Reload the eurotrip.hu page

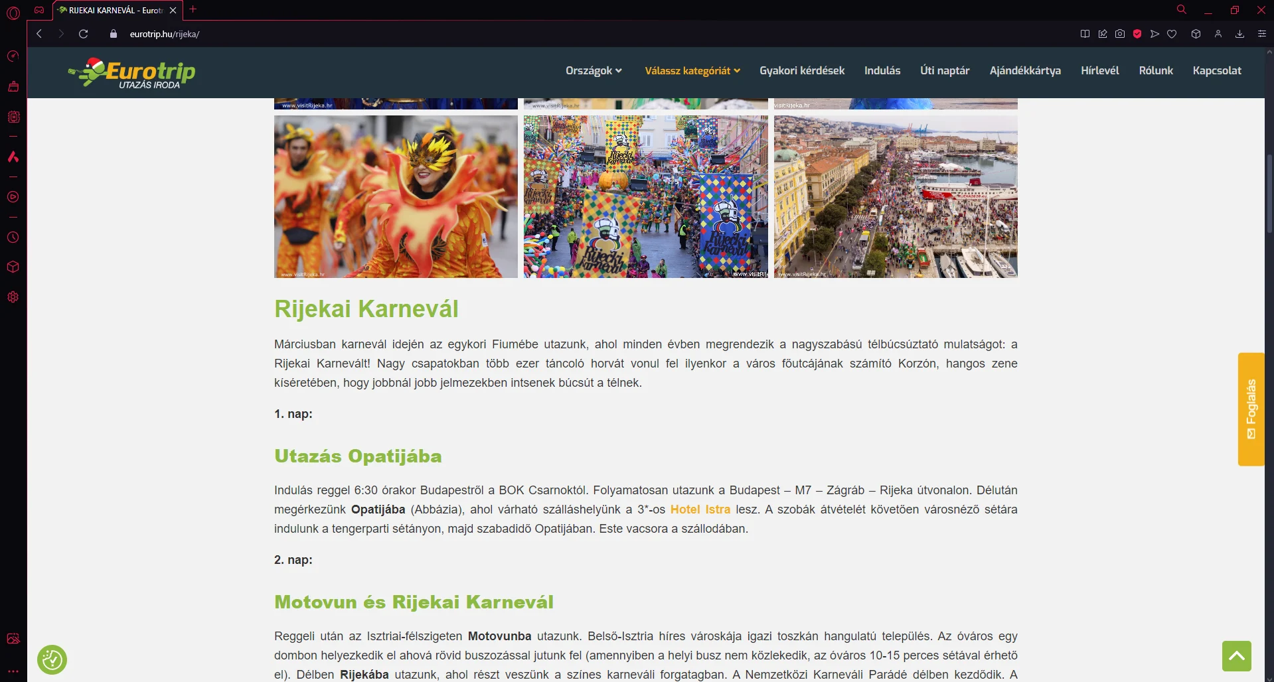tap(83, 34)
